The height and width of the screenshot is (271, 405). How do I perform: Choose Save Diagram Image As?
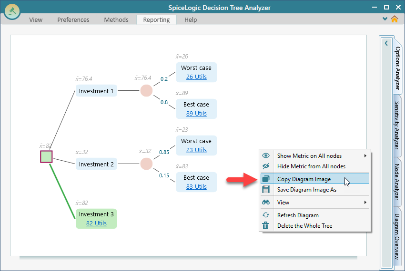click(x=306, y=190)
